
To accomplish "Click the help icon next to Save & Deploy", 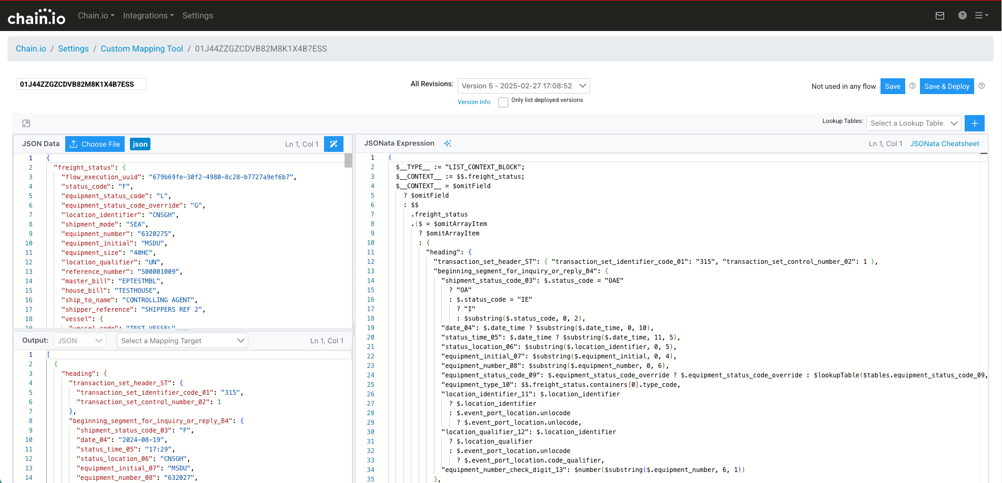I will click(x=981, y=86).
